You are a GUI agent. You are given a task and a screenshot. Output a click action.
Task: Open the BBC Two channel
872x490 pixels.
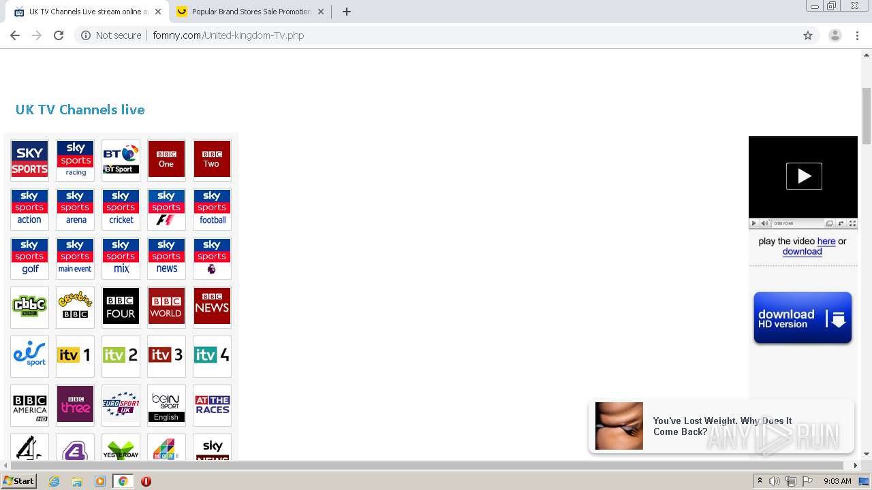[212, 160]
